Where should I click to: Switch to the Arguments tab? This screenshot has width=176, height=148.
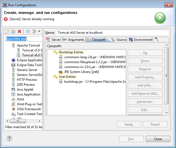74,40
